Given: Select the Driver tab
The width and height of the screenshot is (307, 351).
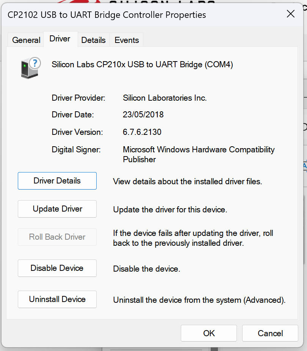Looking at the screenshot, I should pos(60,39).
